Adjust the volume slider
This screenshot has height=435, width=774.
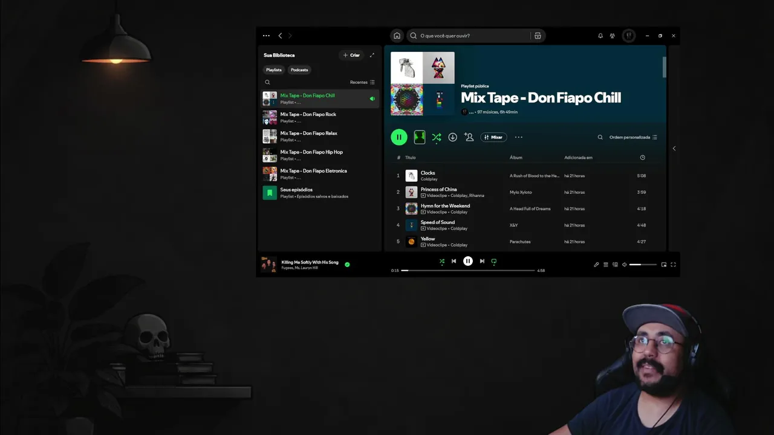coord(643,265)
